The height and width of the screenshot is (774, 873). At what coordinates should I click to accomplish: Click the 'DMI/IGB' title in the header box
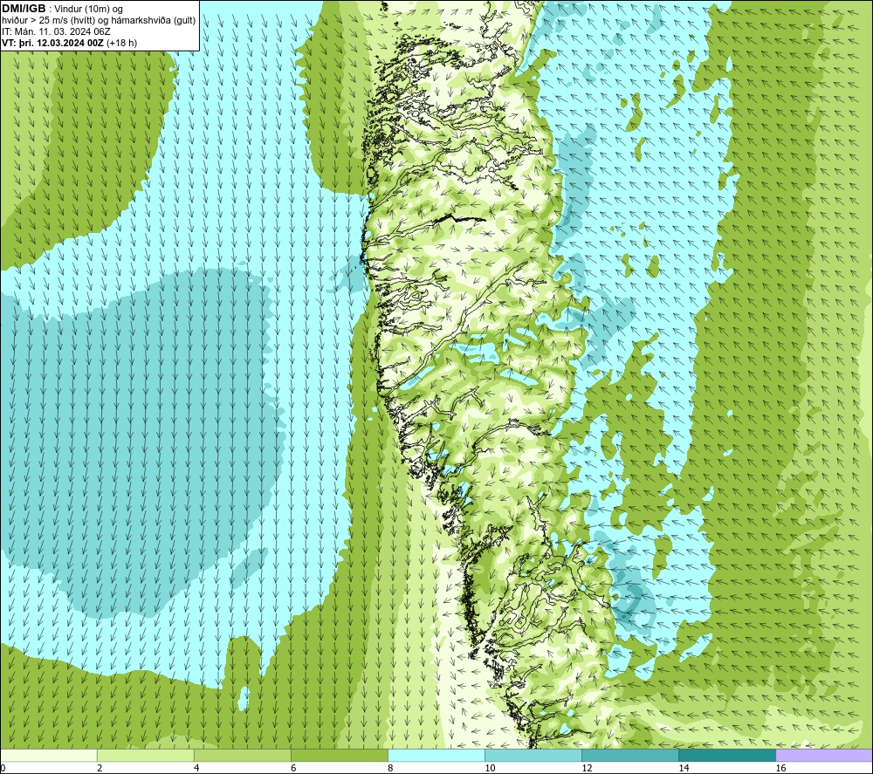[24, 9]
